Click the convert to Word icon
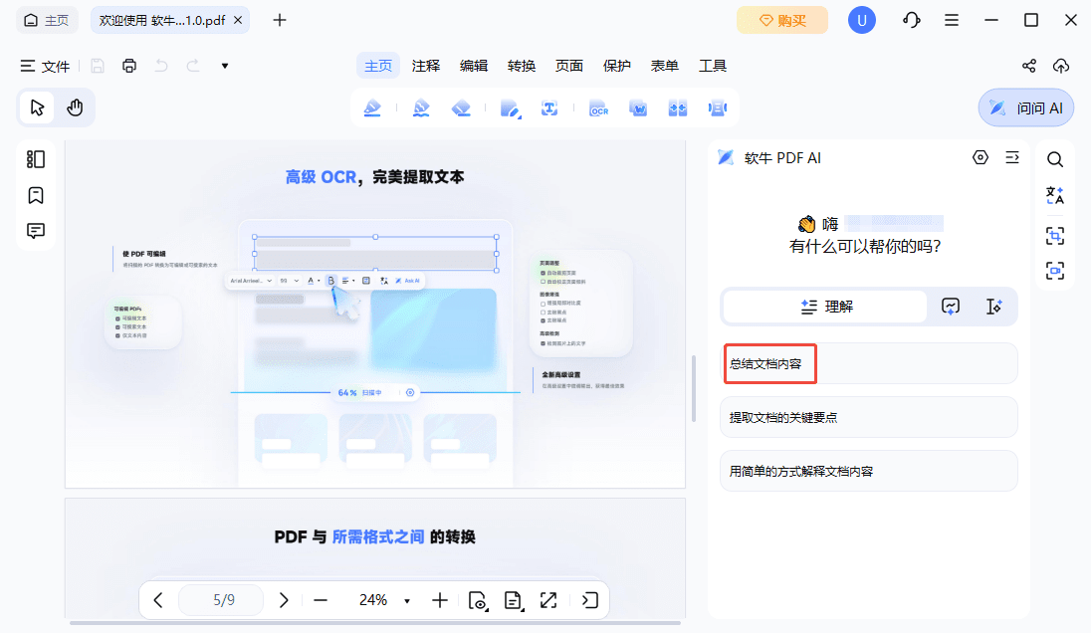Screen dimensions: 1091x633 click(x=638, y=107)
